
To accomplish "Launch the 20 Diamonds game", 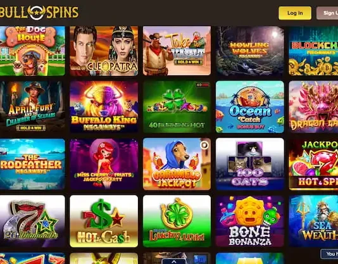I will 32,222.
